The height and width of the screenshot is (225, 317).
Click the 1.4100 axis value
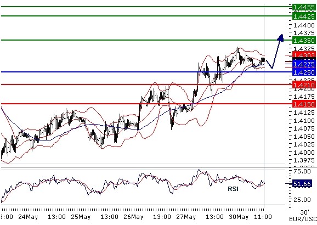coord(304,121)
